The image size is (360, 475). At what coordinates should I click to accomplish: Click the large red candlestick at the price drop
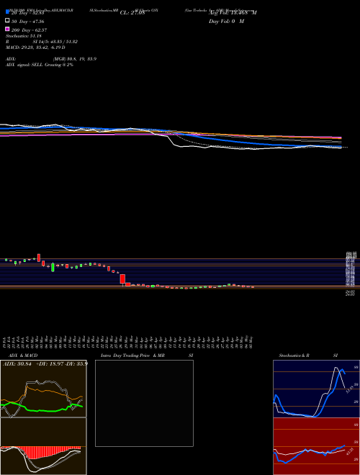[122, 279]
